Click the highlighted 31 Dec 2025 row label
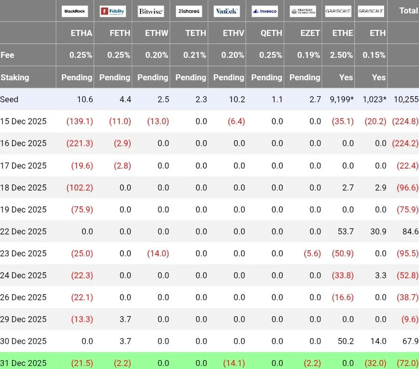 click(x=23, y=363)
